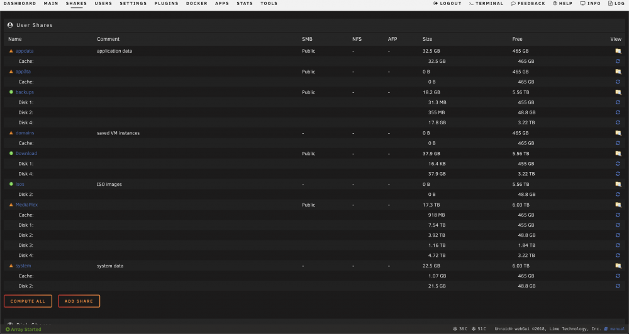Go to the Apps tab

[x=222, y=3]
